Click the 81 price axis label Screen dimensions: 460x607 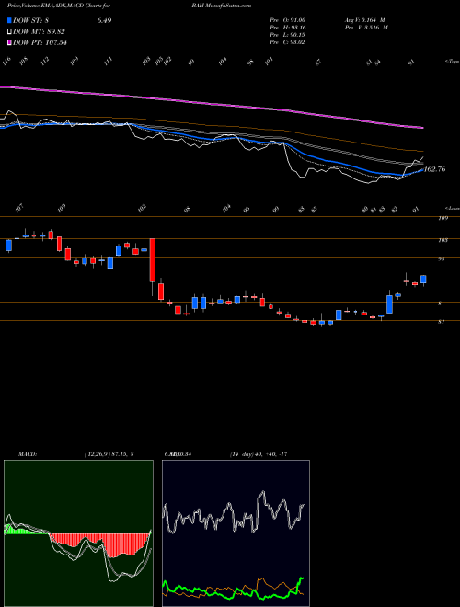(x=442, y=322)
